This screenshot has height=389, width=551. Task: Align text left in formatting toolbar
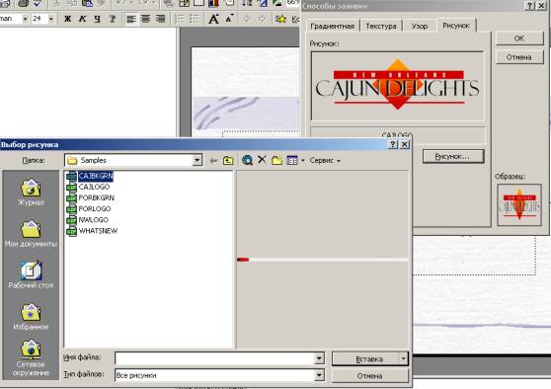pos(130,19)
